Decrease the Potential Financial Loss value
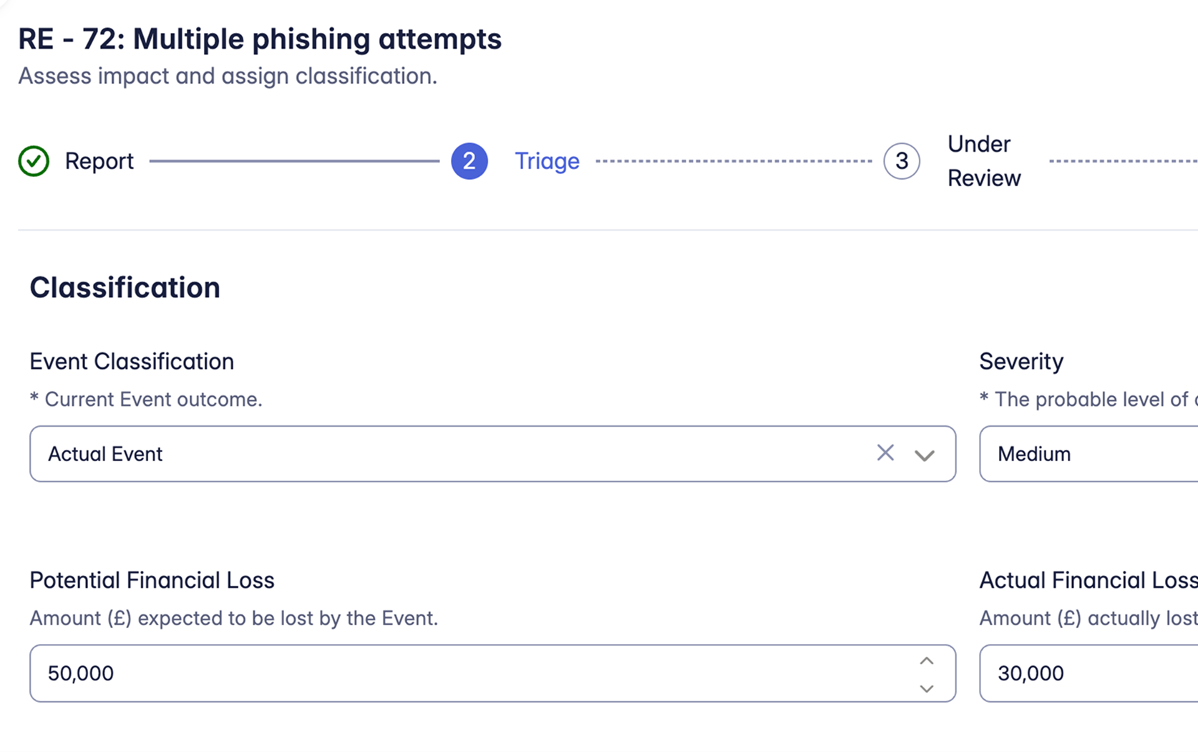 927,688
